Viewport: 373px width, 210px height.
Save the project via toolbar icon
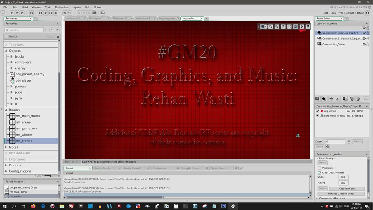[x=22, y=13]
